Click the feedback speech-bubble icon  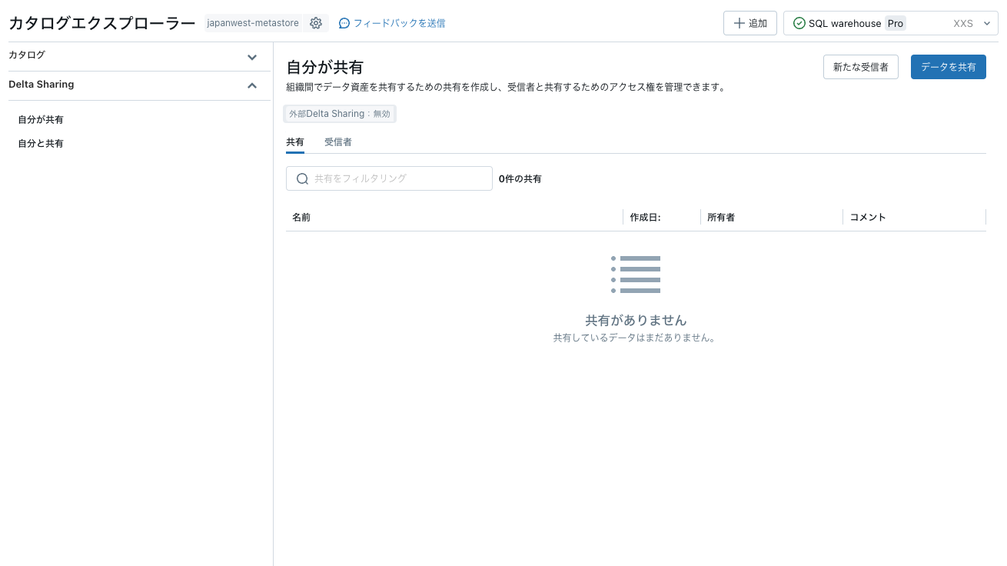point(344,23)
